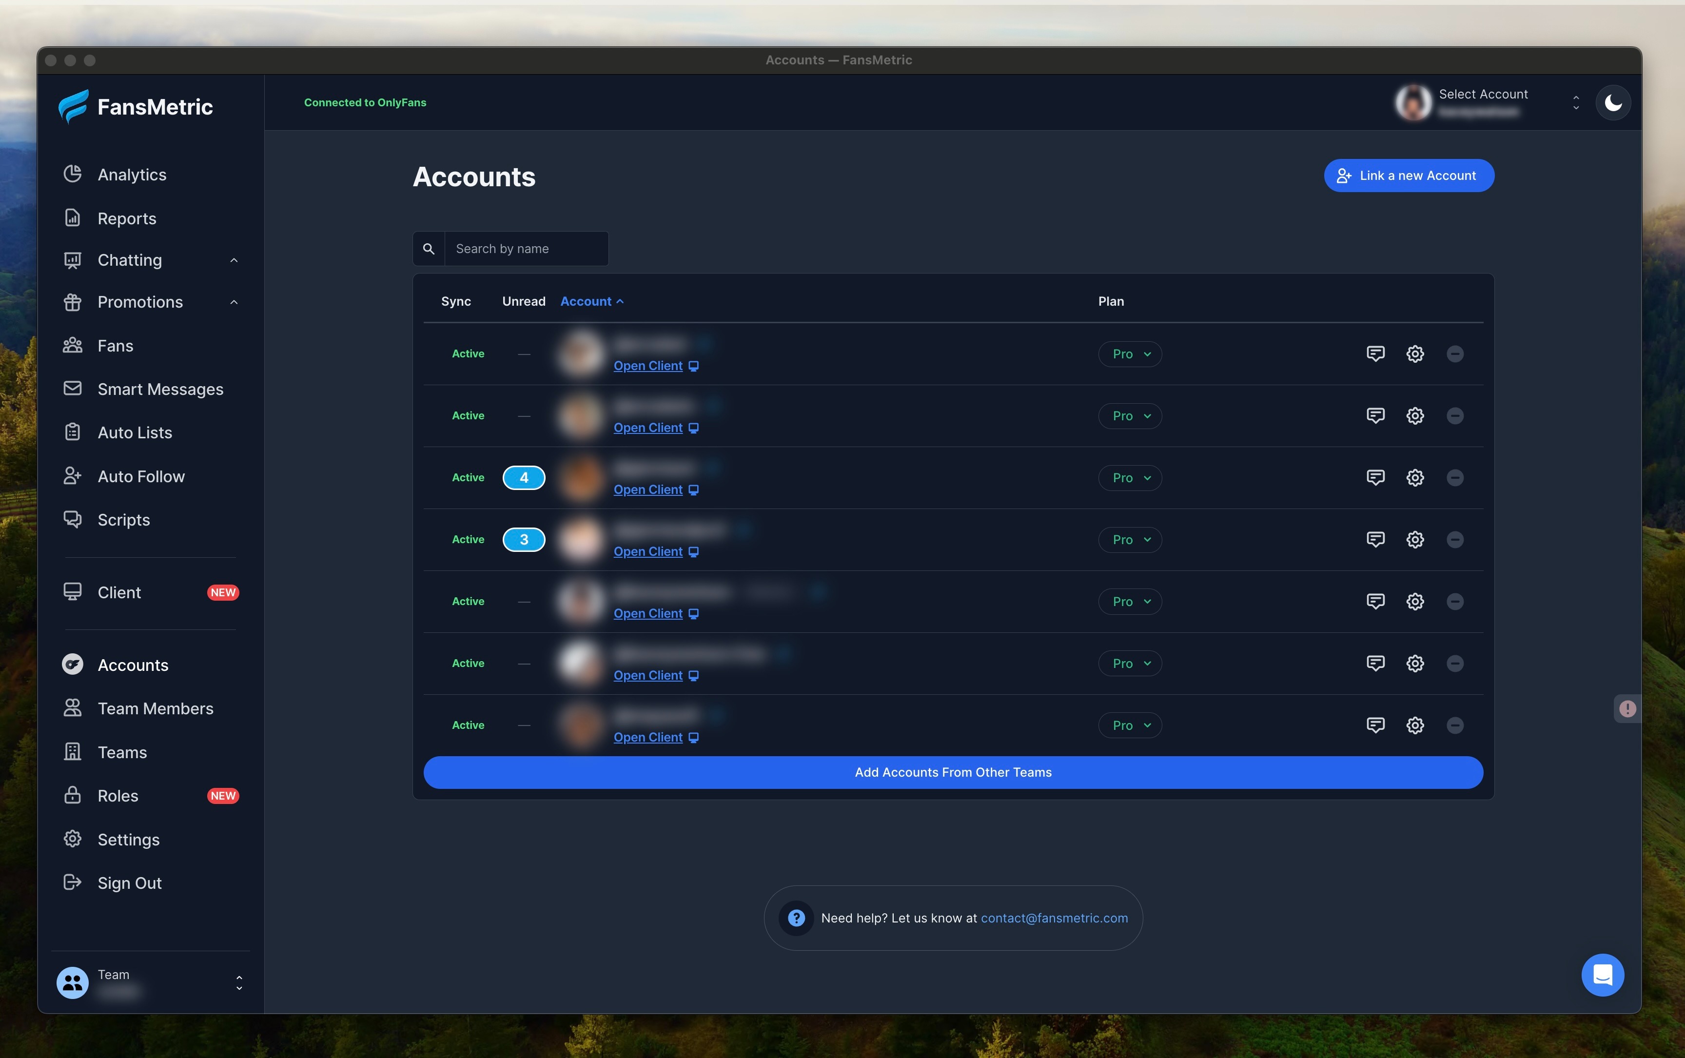The height and width of the screenshot is (1058, 1685).
Task: Open the Analytics page
Action: pyautogui.click(x=132, y=174)
